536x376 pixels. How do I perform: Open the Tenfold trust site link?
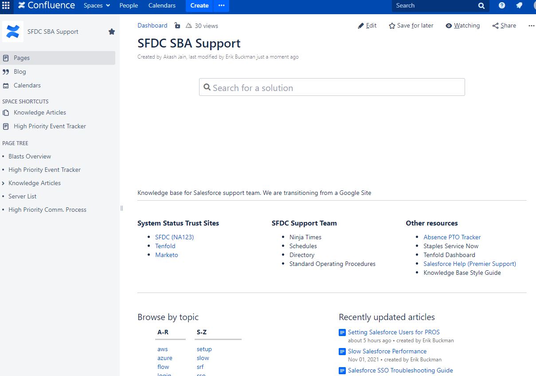click(165, 246)
